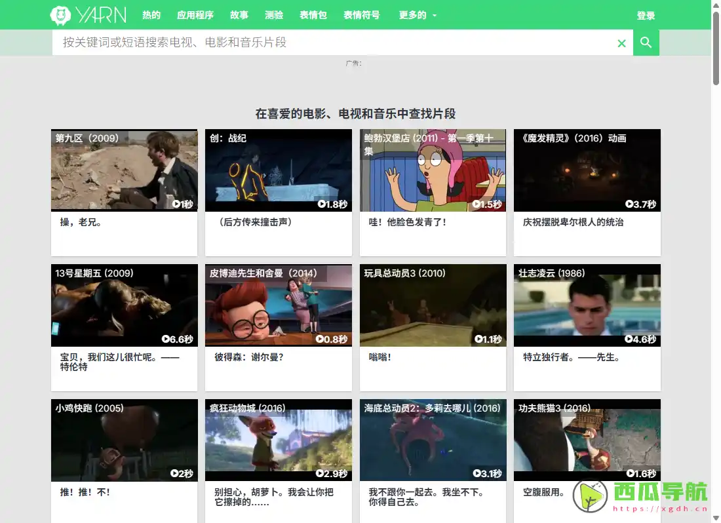Click the YARN wordmark text
The image size is (721, 523).
coord(101,15)
